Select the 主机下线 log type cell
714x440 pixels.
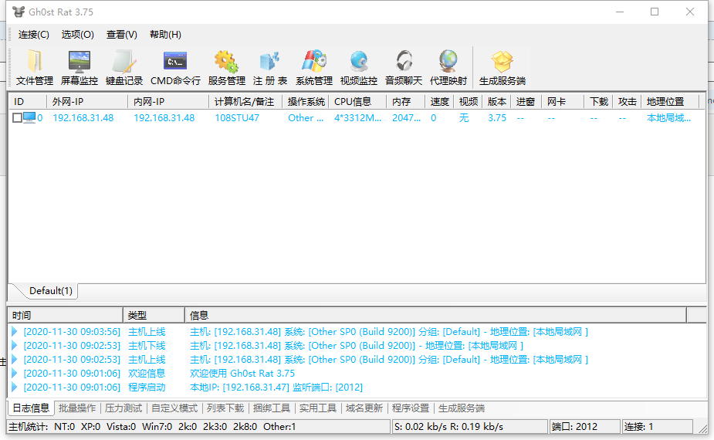pos(147,346)
